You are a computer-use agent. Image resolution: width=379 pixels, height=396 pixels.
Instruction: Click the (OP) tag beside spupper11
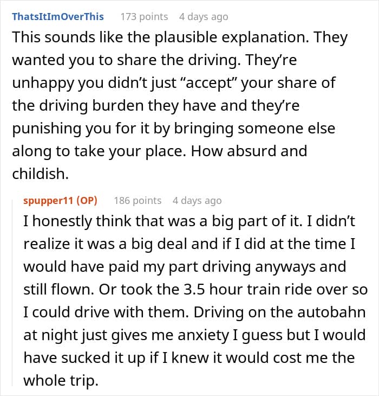point(84,200)
